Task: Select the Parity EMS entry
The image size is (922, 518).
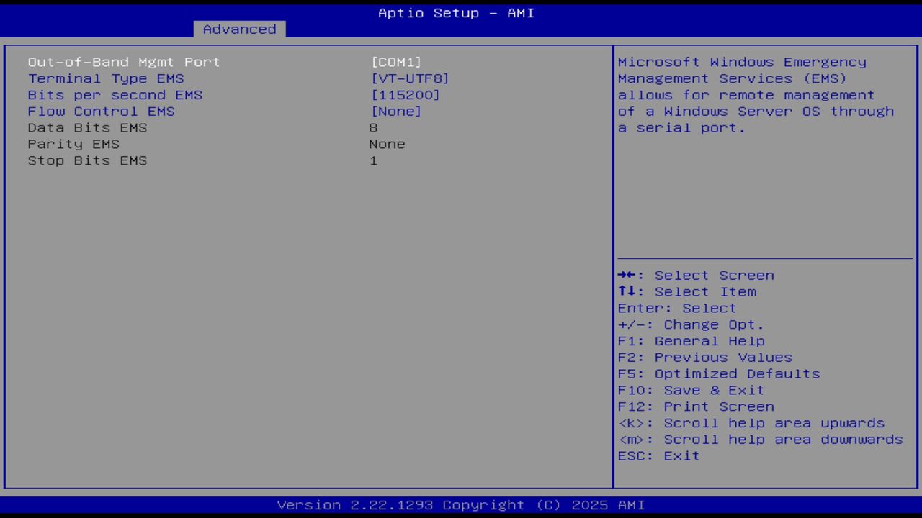Action: 73,144
